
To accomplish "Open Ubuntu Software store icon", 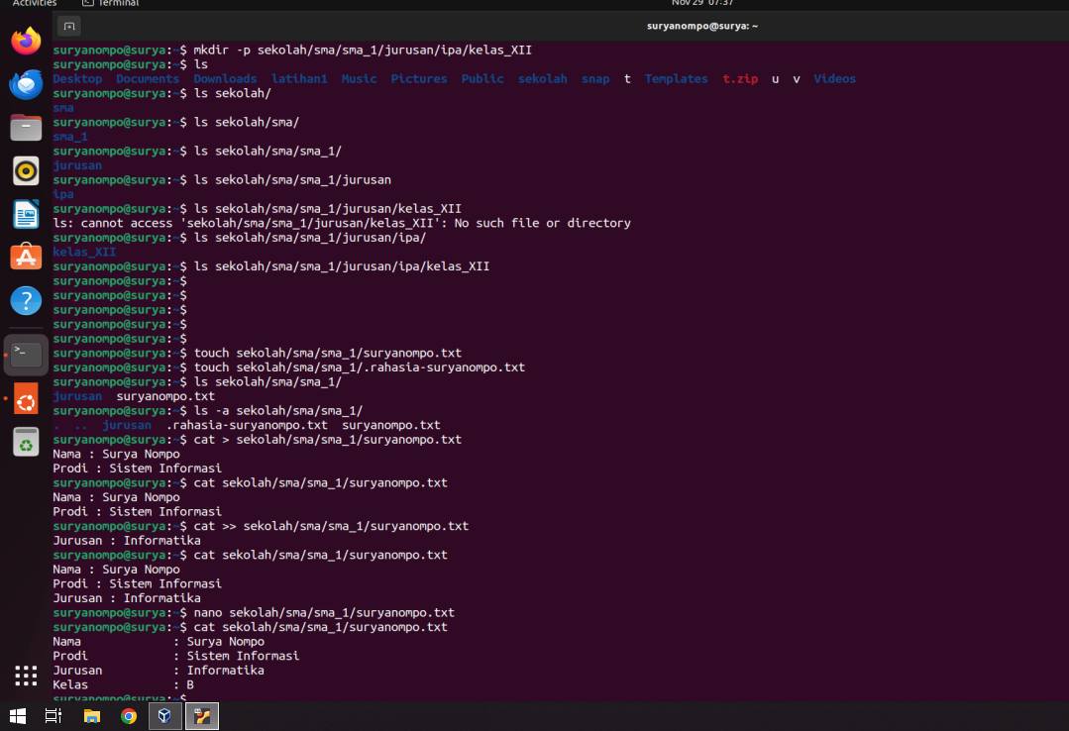I will pyautogui.click(x=26, y=258).
